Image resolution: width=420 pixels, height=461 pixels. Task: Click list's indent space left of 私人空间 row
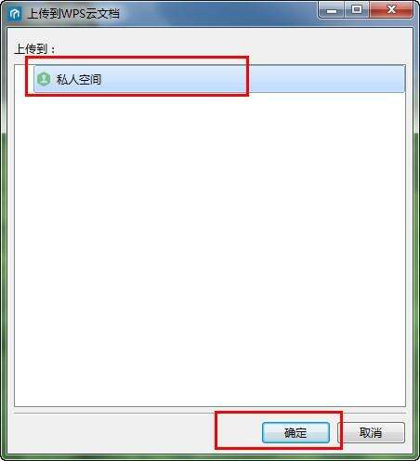click(x=24, y=79)
